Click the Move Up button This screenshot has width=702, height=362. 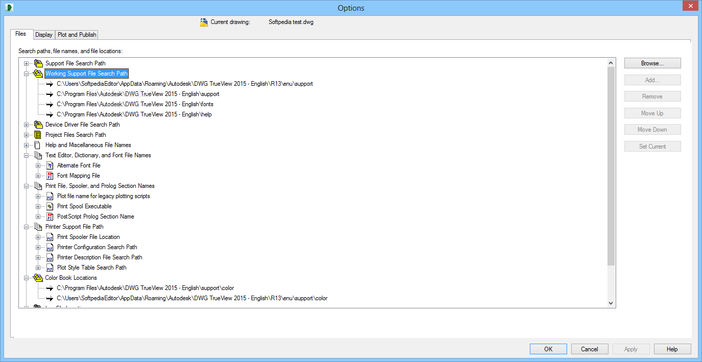[x=652, y=113]
